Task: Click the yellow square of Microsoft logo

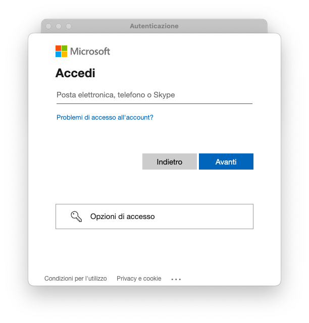Action: pos(65,54)
